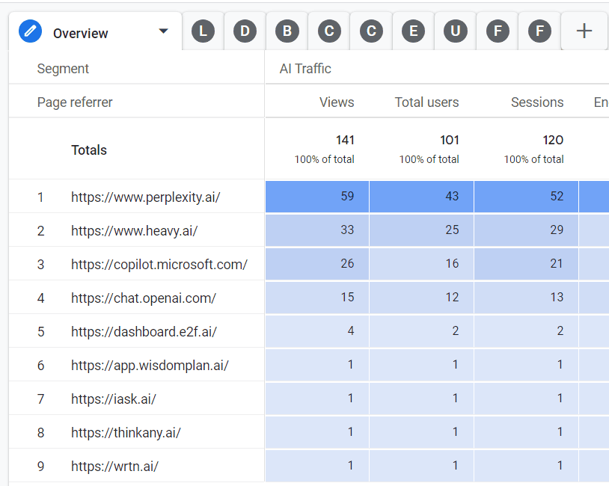Select the Overview tab
This screenshot has width=609, height=486.
pos(95,31)
